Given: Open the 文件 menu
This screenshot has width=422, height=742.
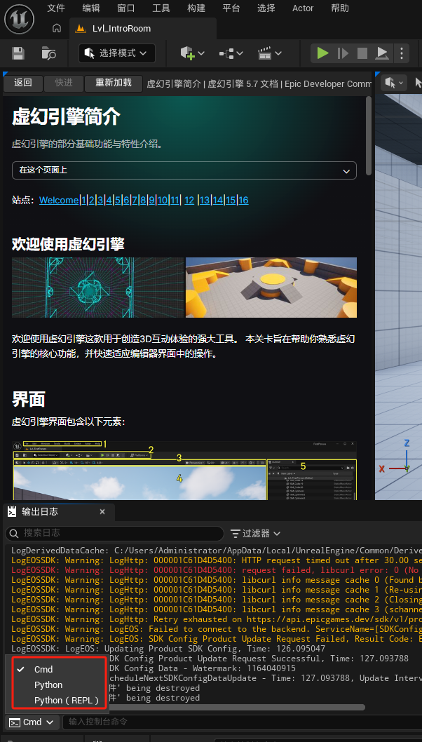Looking at the screenshot, I should coord(56,8).
